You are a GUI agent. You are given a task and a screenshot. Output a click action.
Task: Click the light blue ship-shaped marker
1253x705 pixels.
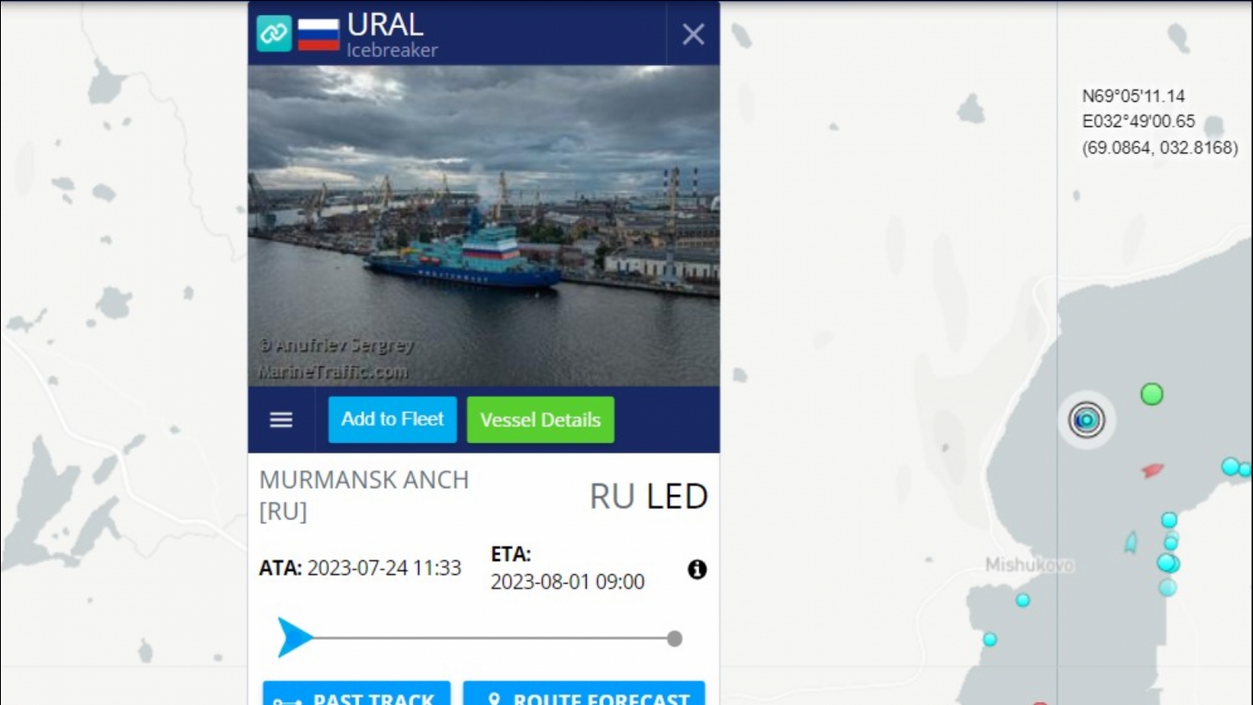pos(1131,542)
